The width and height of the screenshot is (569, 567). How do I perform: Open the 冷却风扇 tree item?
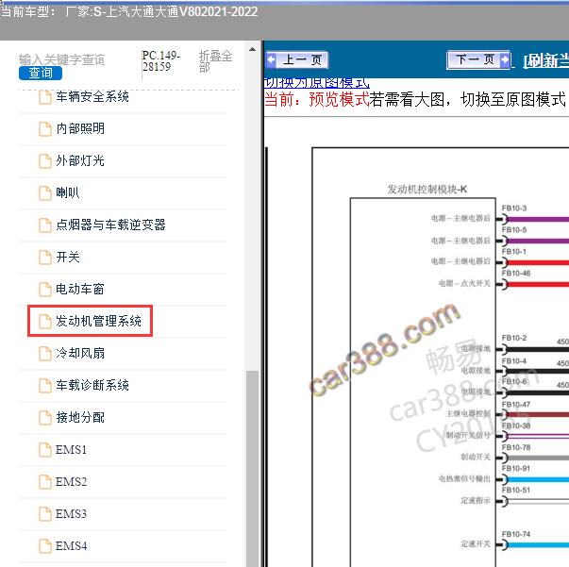coord(80,353)
